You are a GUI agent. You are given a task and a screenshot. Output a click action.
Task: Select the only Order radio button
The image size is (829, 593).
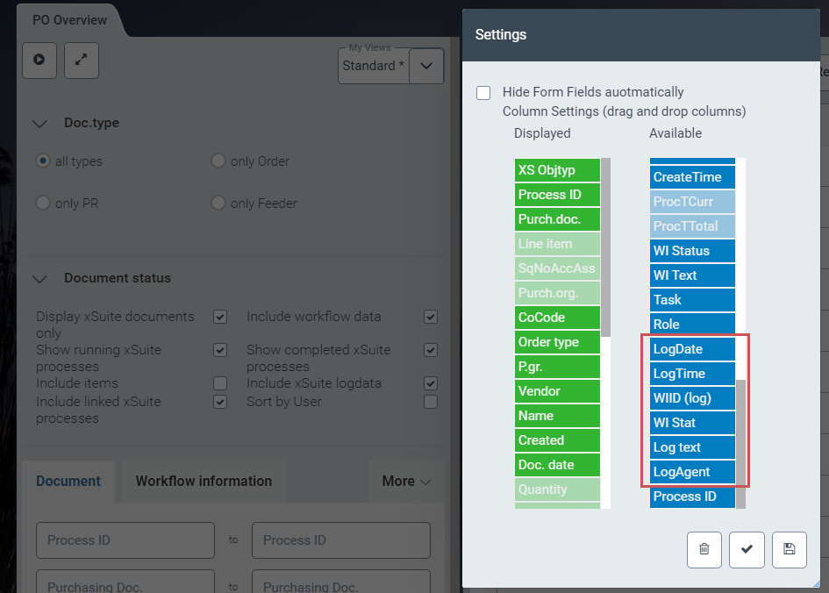(218, 161)
